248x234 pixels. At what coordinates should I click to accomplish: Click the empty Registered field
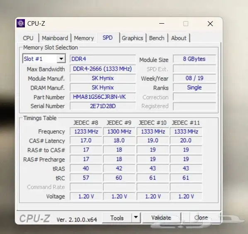click(x=195, y=106)
